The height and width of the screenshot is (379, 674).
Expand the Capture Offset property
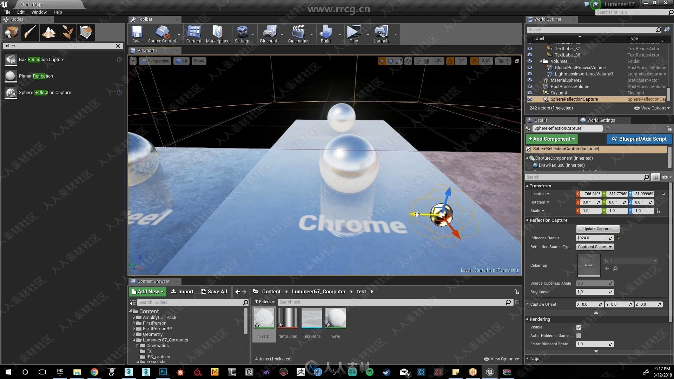(x=527, y=305)
